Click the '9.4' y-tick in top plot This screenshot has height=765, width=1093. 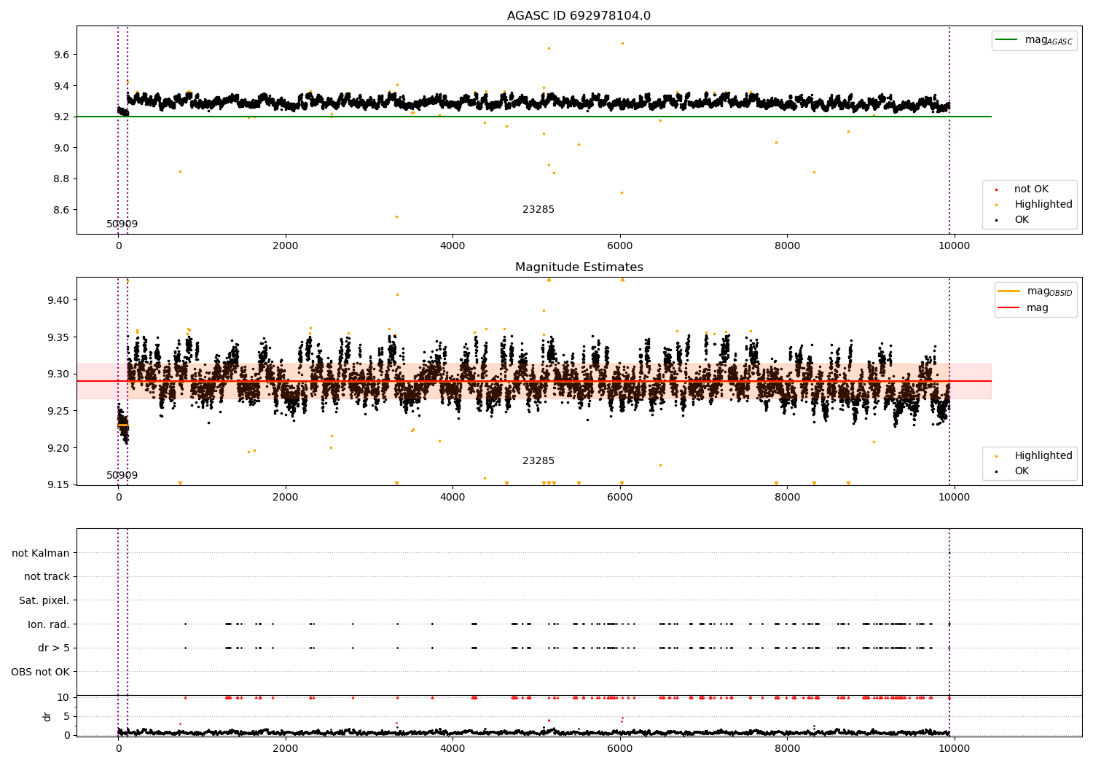pos(61,86)
